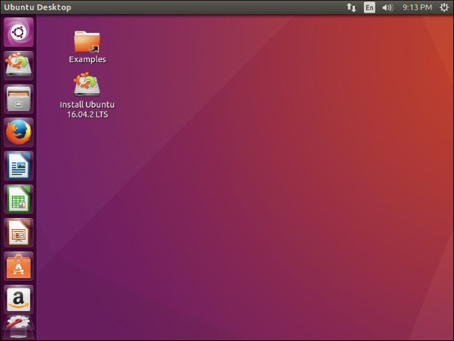Launch Firefox web browser
Viewport: 454px width, 341px height.
coord(19,132)
